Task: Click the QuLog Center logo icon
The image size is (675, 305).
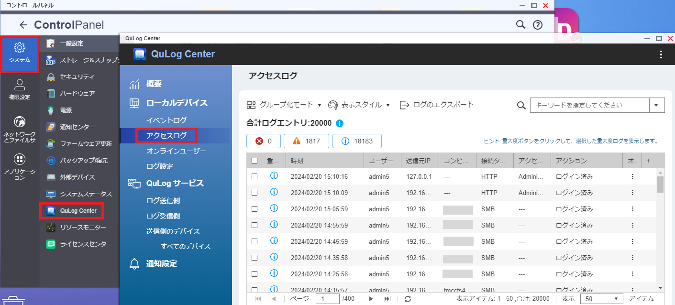Action: tap(140, 54)
